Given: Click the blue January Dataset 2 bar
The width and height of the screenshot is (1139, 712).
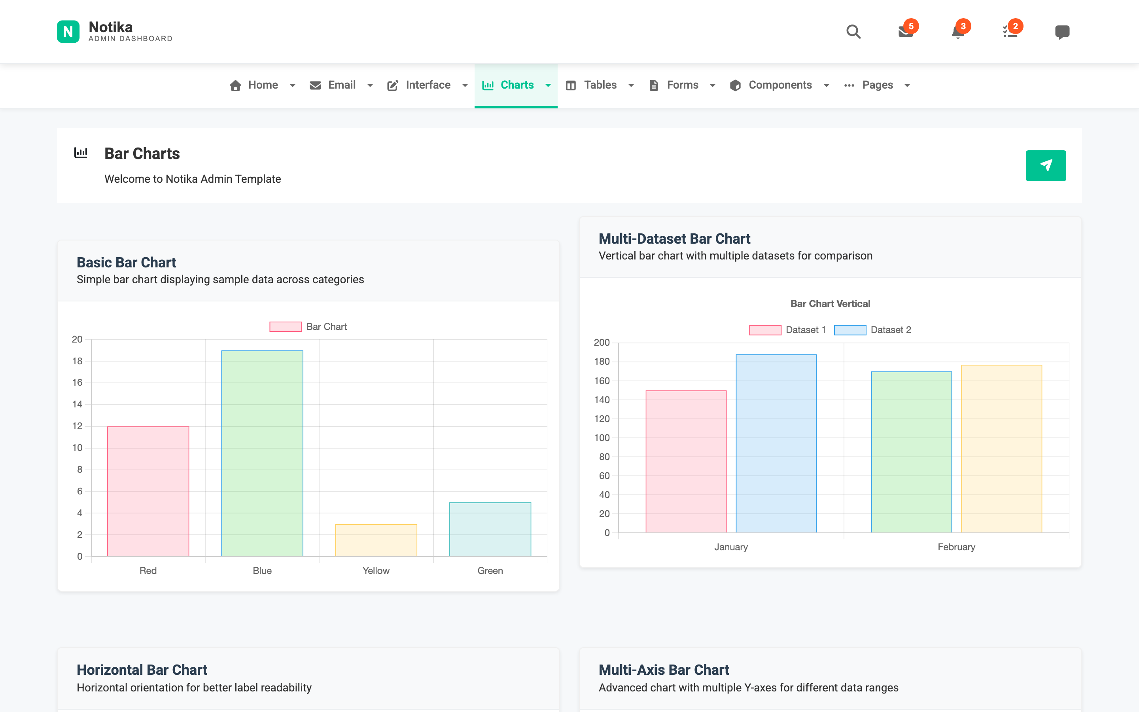Looking at the screenshot, I should point(776,443).
